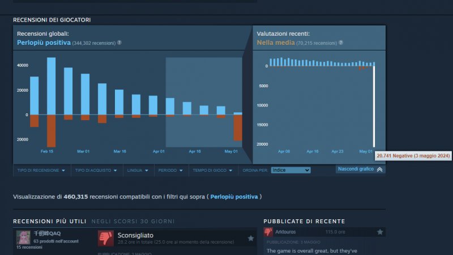Image resolution: width=453 pixels, height=255 pixels.
Task: Expand the Periodo filter dropdown
Action: pyautogui.click(x=170, y=171)
